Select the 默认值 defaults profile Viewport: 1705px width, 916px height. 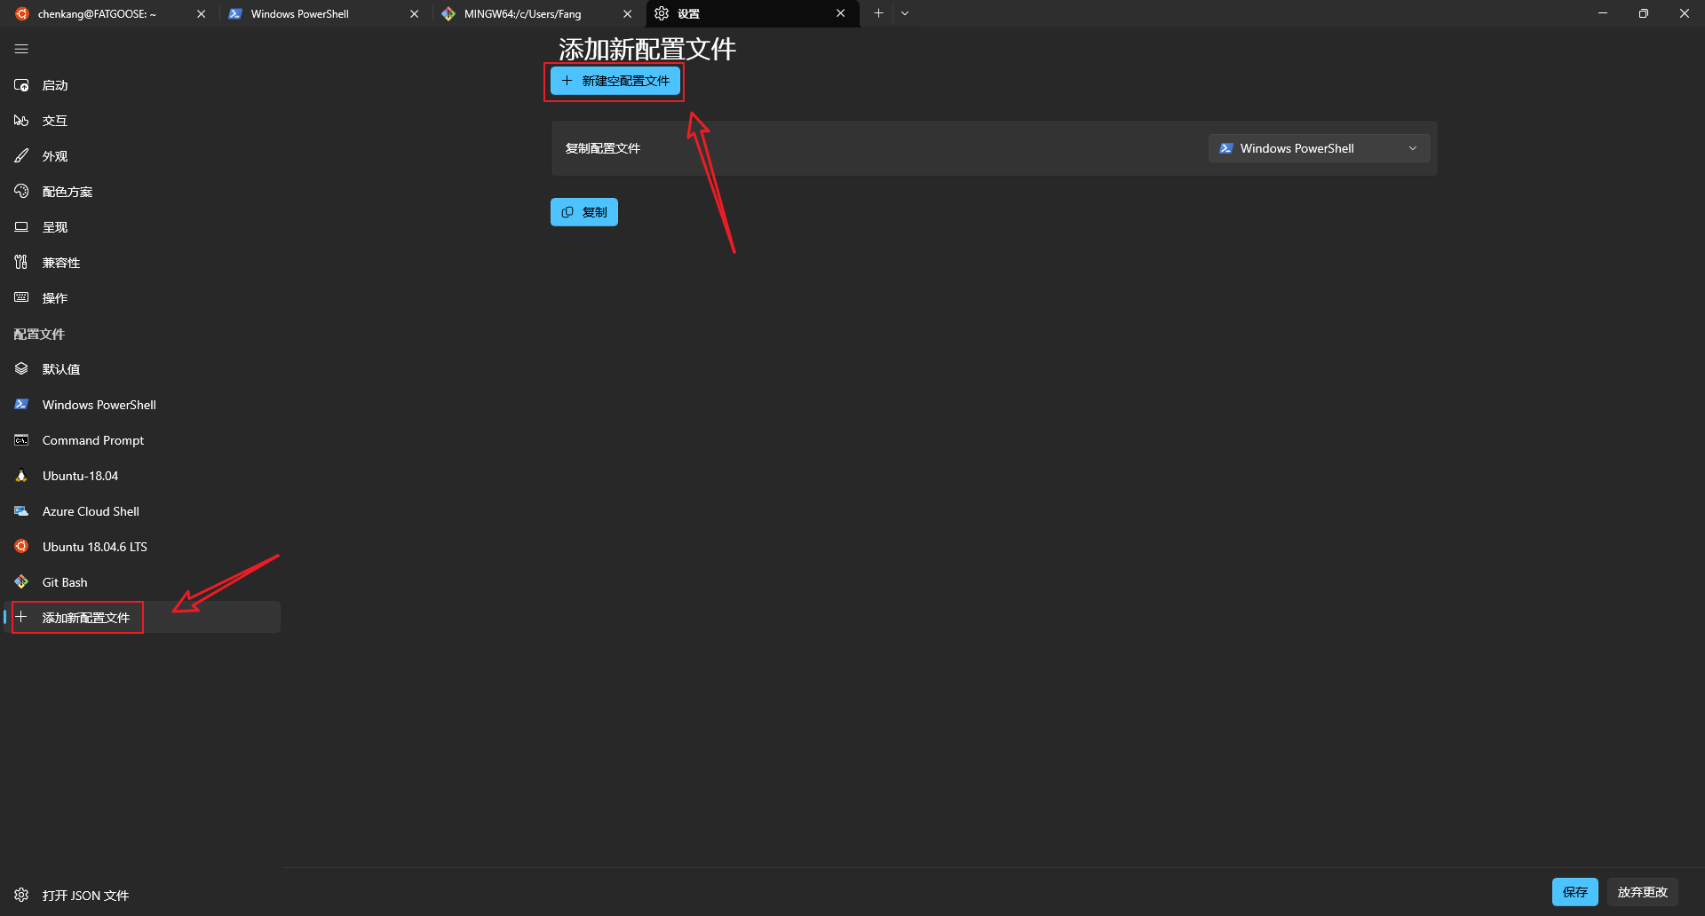142,369
